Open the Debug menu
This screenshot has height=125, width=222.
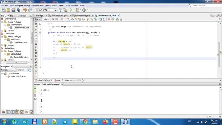click(48, 6)
